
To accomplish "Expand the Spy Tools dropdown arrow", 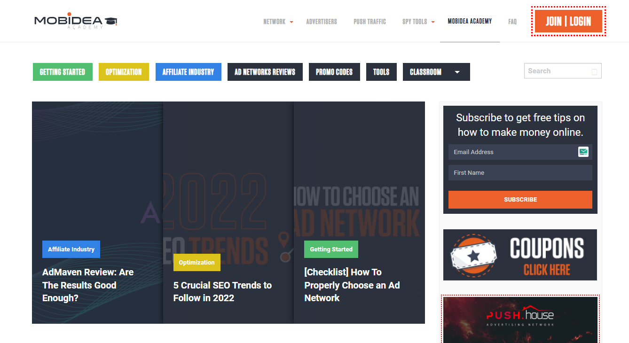I will point(433,22).
